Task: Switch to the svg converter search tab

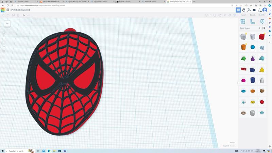Action: [x=103, y=2]
